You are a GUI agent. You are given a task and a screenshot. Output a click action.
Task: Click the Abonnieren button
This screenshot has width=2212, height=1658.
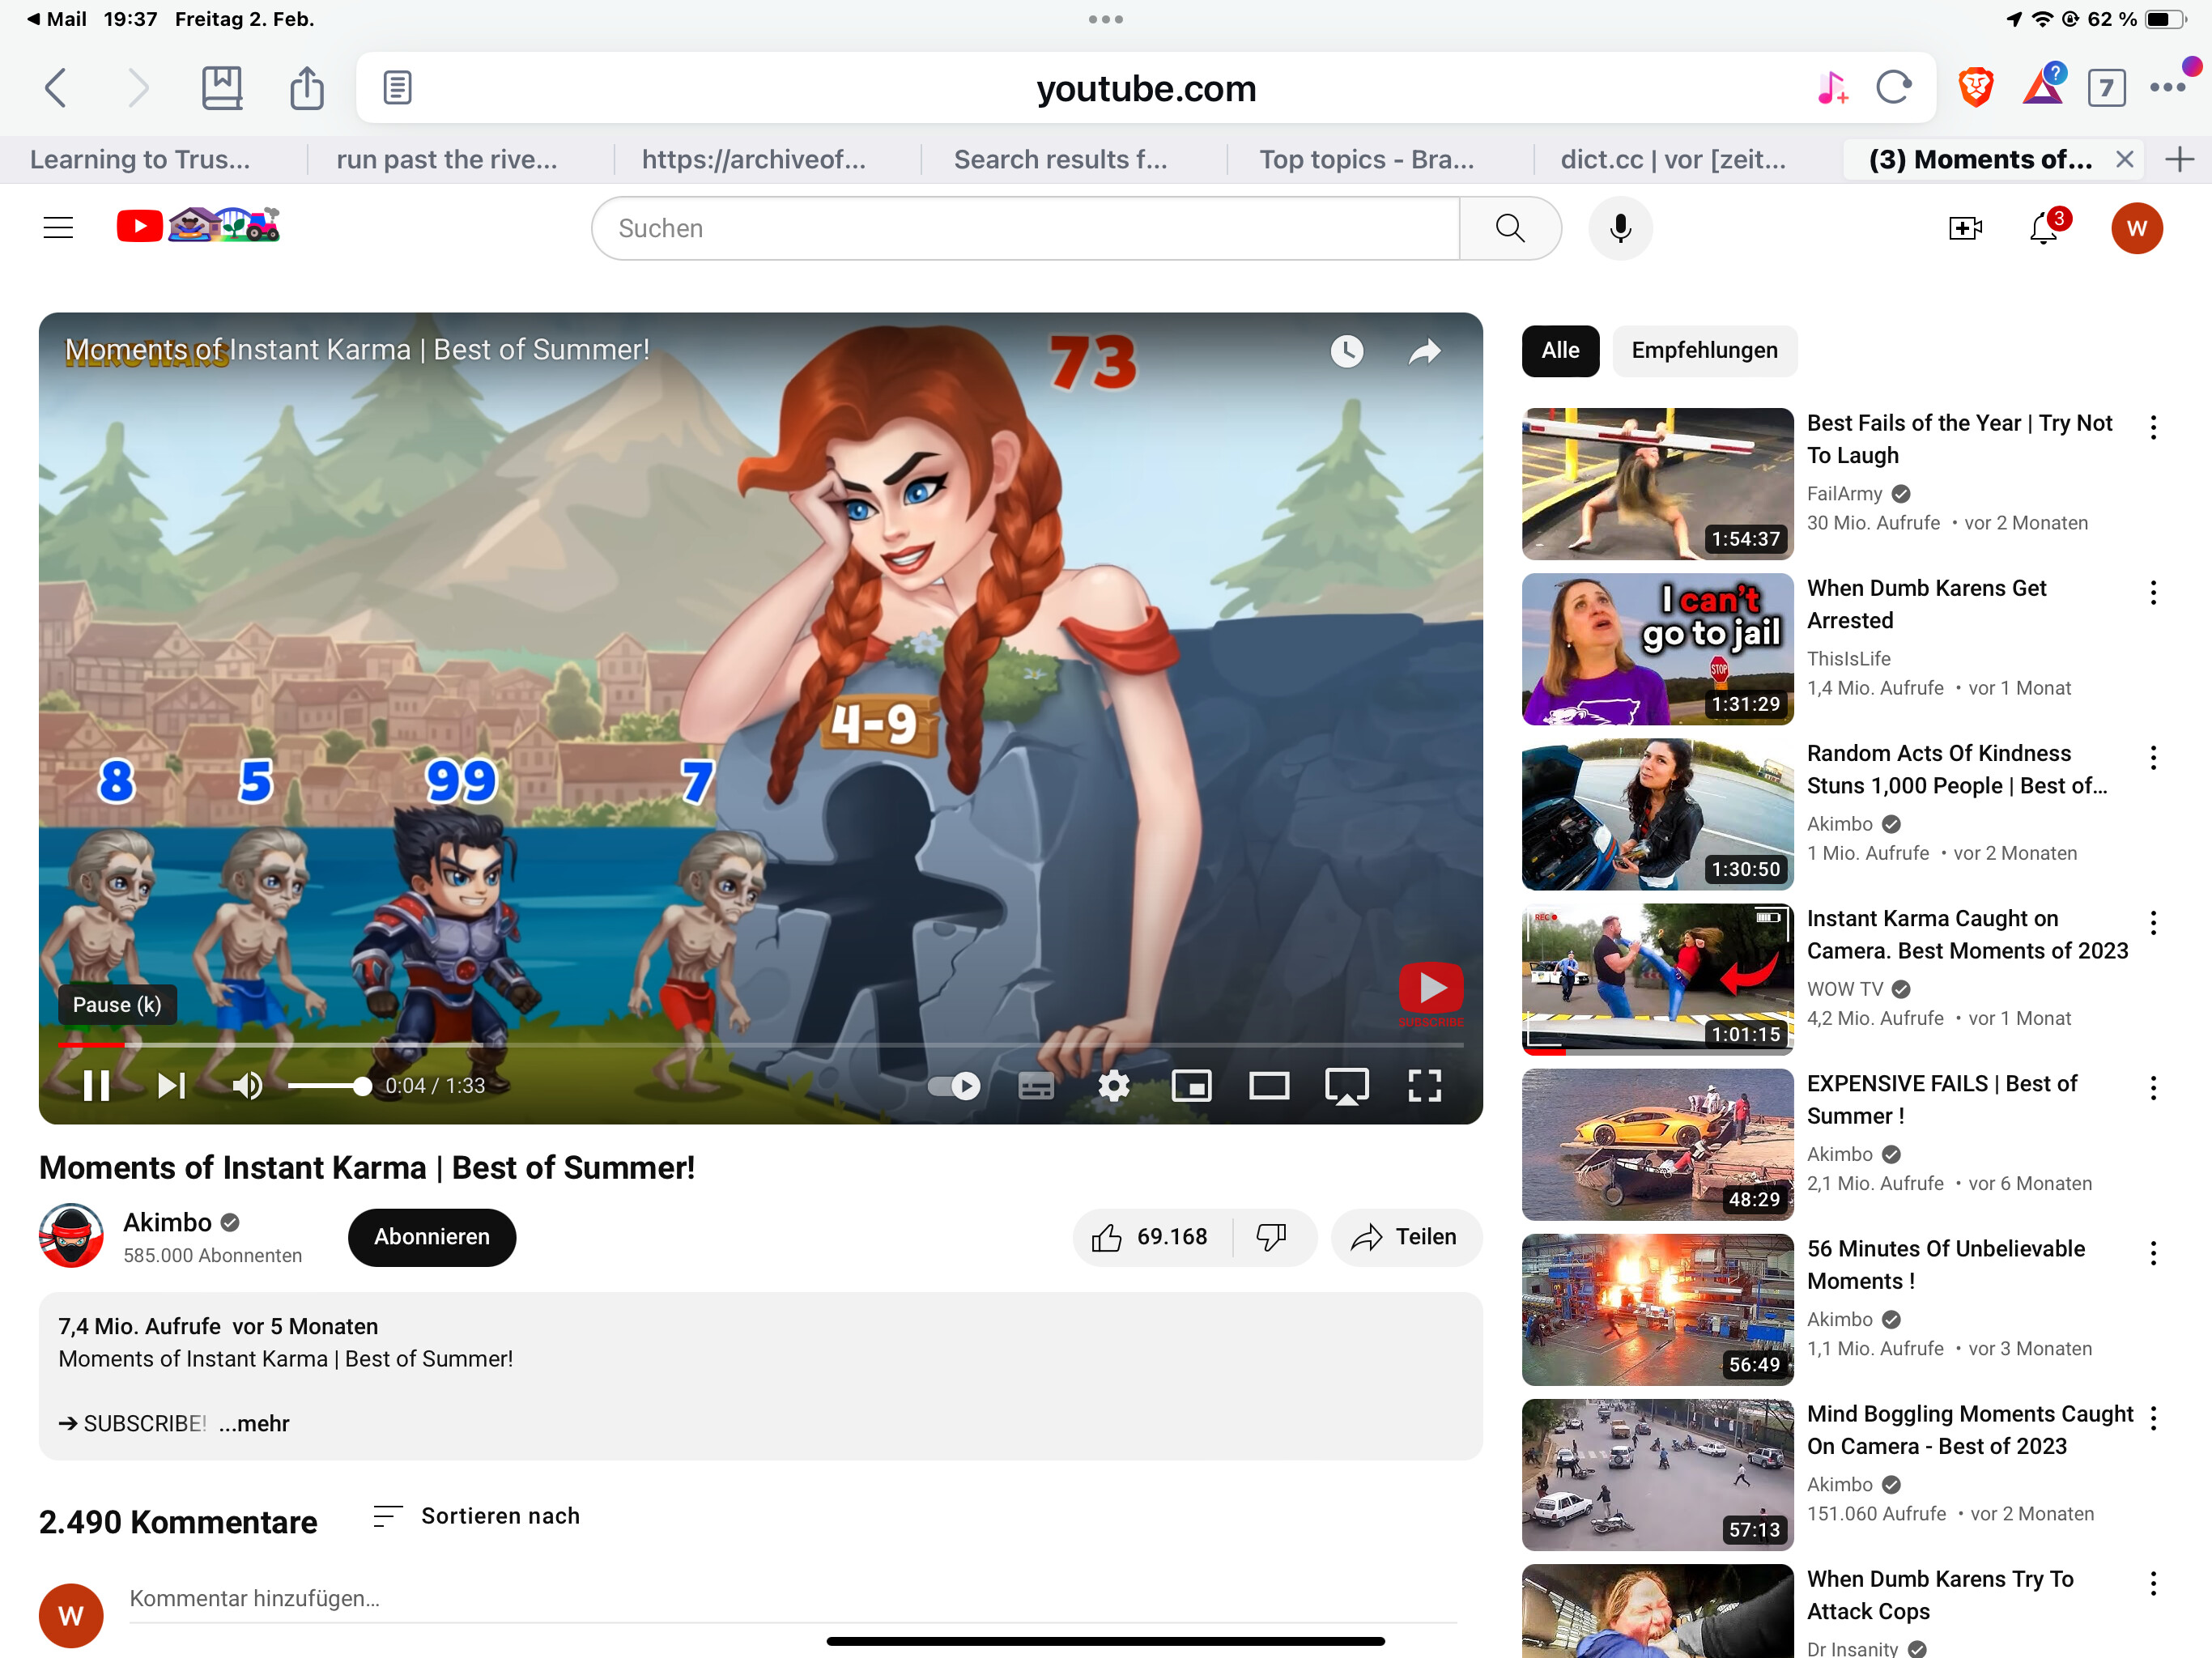432,1238
